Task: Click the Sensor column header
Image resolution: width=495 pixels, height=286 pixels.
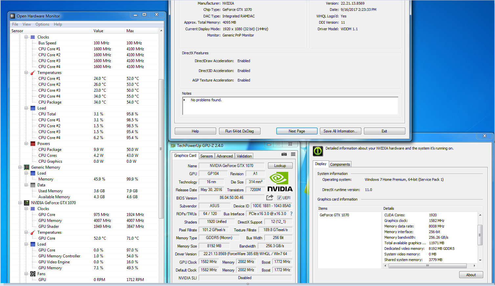Action: (51, 31)
